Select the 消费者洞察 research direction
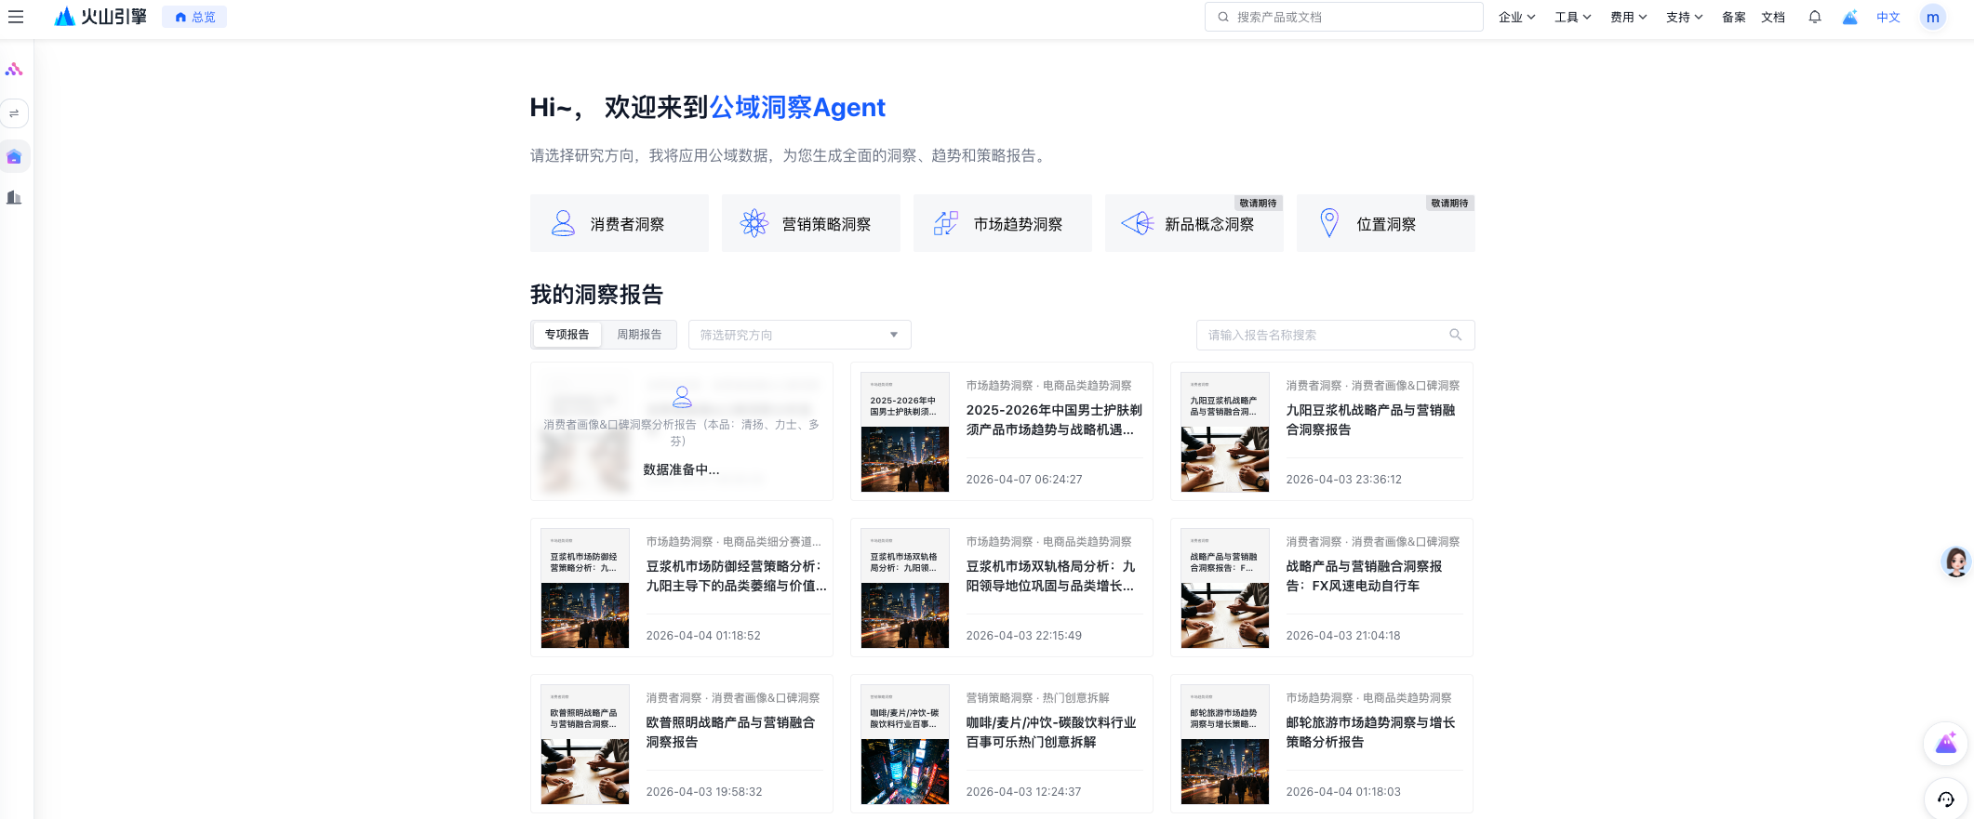The width and height of the screenshot is (1974, 819). click(619, 224)
